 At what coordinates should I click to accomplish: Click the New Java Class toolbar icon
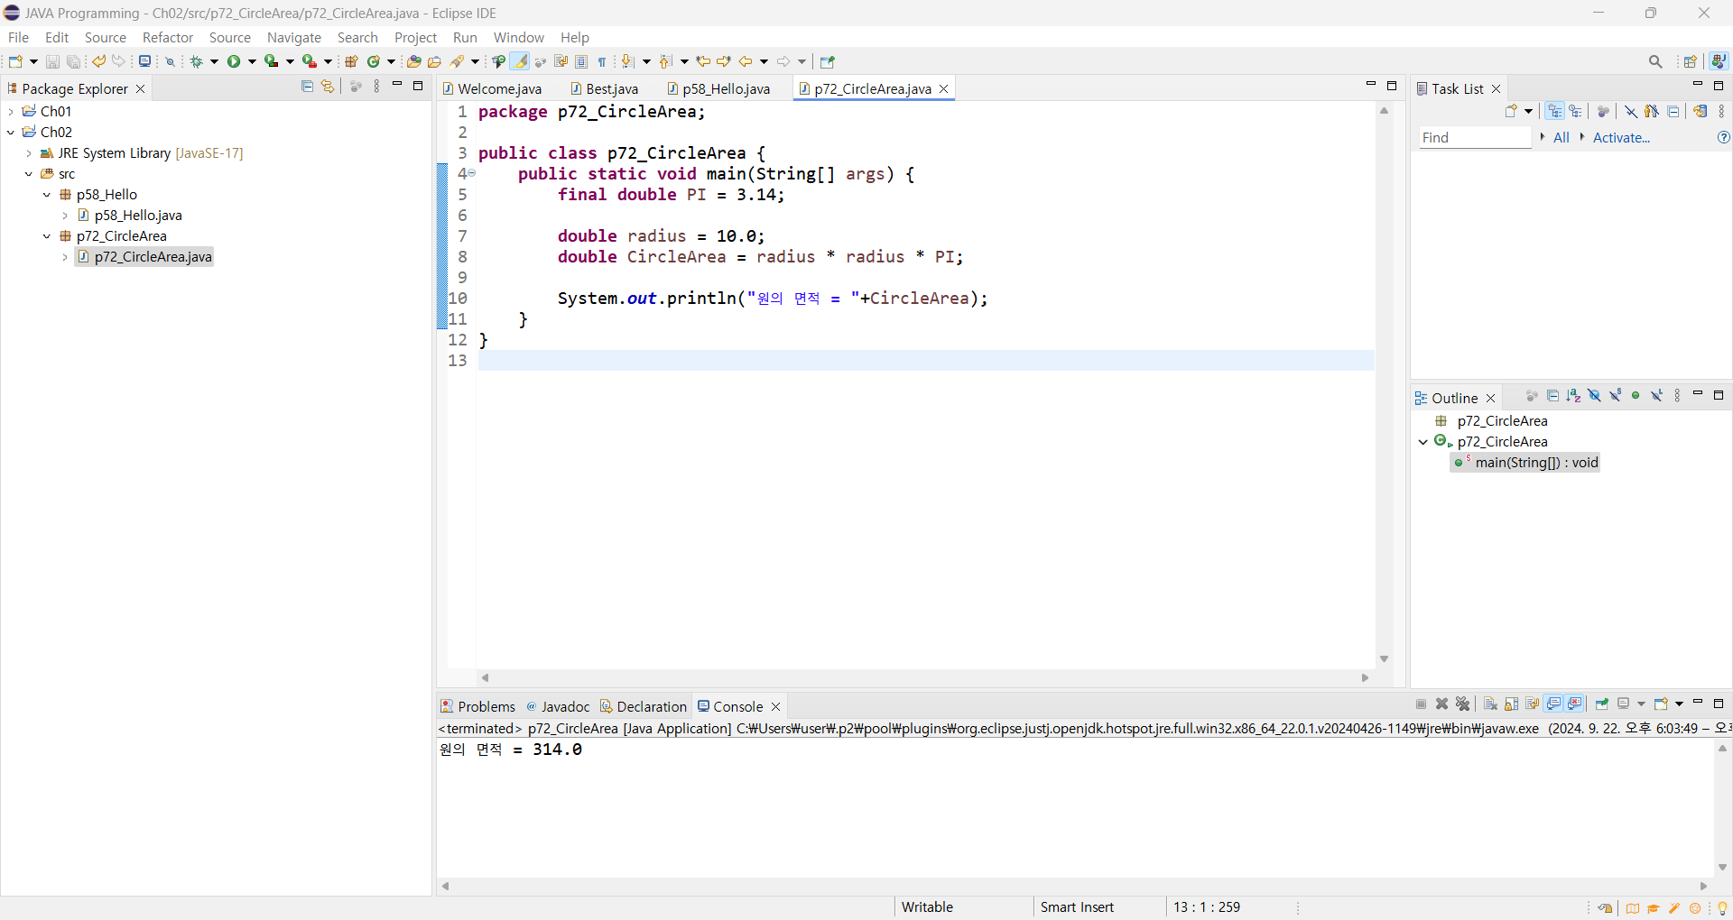coord(374,61)
